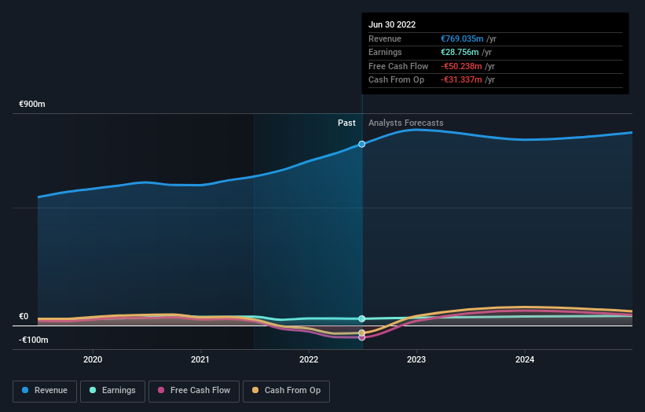Click the Jun 30 2022 tooltip date
Screen dimensions: 645x412
coord(392,24)
